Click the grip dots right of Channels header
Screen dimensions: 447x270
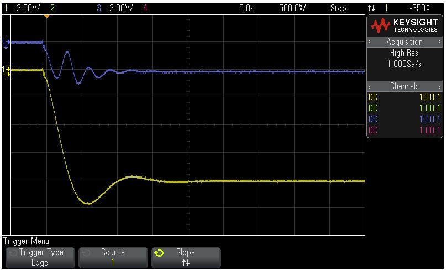click(x=439, y=86)
